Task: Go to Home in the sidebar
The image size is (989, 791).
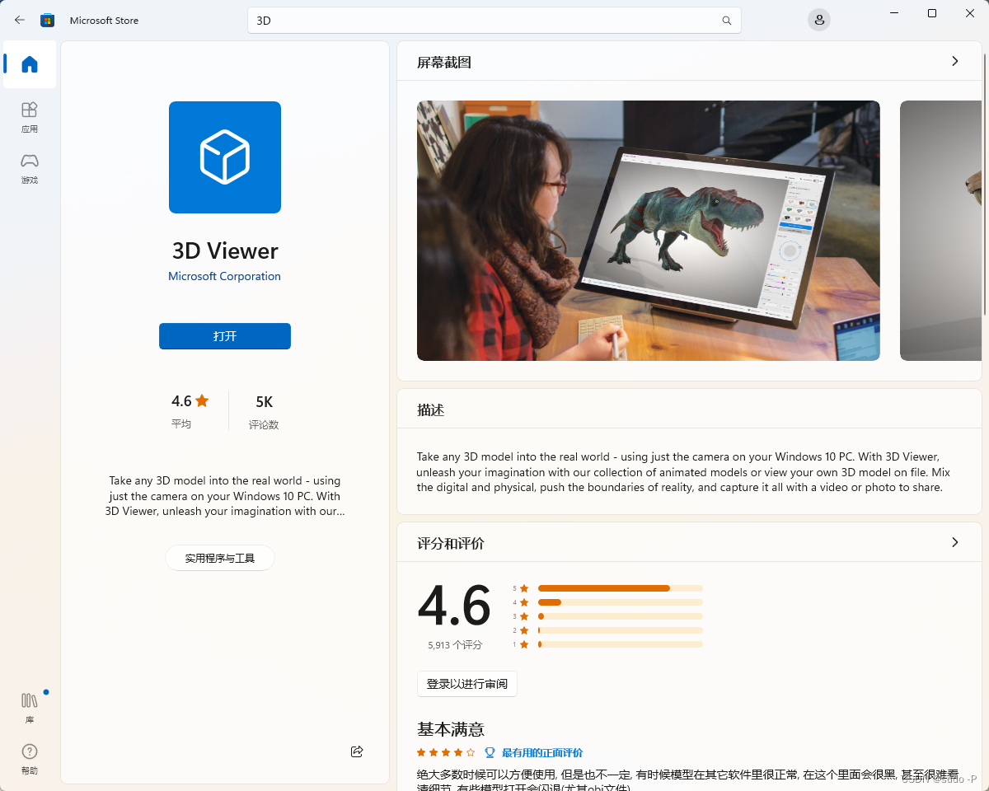Action: point(30,64)
